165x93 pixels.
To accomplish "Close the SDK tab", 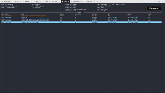I will 20,2.
